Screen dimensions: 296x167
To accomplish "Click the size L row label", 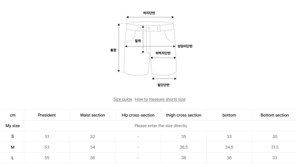I will (13, 158).
